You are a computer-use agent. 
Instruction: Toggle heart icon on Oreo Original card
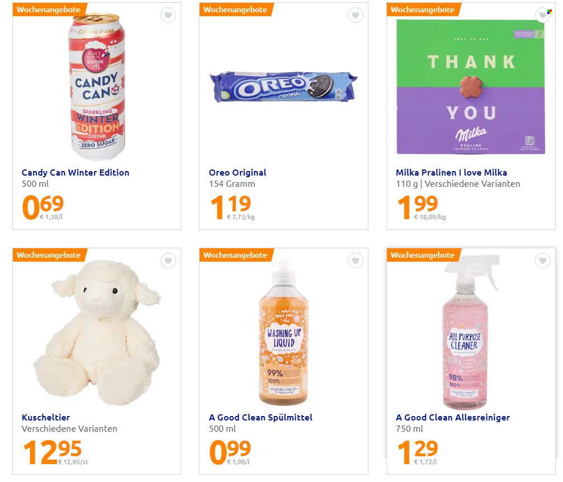coord(356,15)
